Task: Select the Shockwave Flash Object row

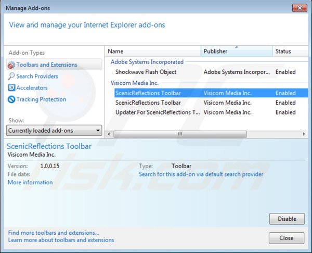Action: 146,72
